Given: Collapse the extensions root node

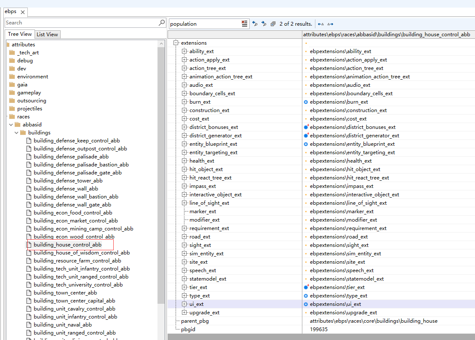Looking at the screenshot, I should point(176,43).
